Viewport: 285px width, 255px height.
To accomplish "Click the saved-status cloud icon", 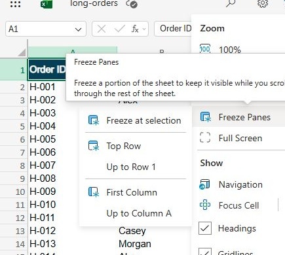I will pos(132,4).
